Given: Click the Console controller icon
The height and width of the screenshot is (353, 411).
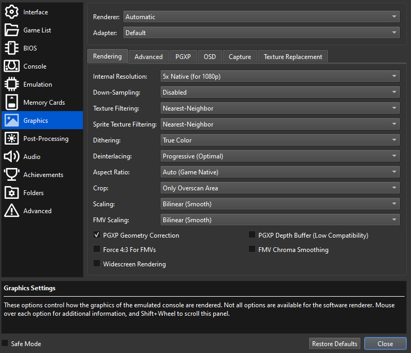Looking at the screenshot, I should (x=12, y=66).
